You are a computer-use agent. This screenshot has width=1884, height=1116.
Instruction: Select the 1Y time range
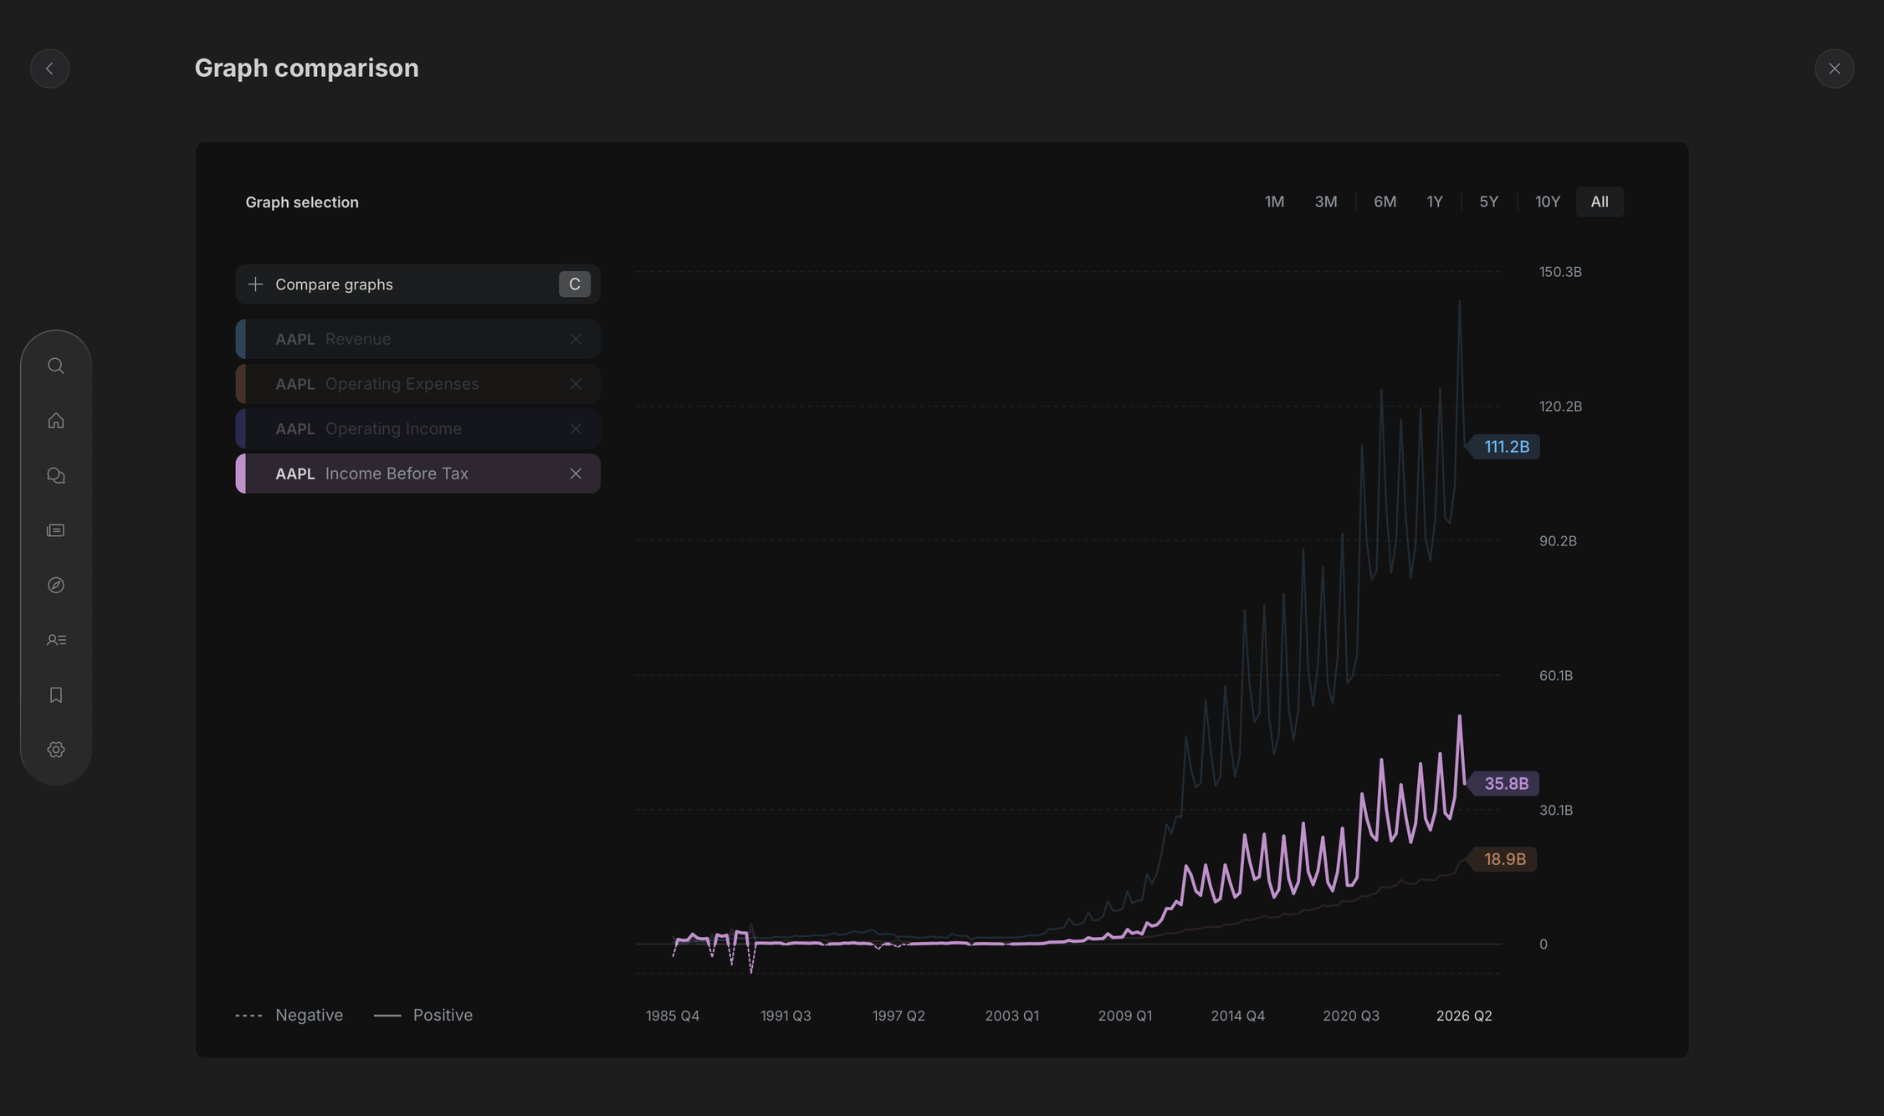(1435, 202)
